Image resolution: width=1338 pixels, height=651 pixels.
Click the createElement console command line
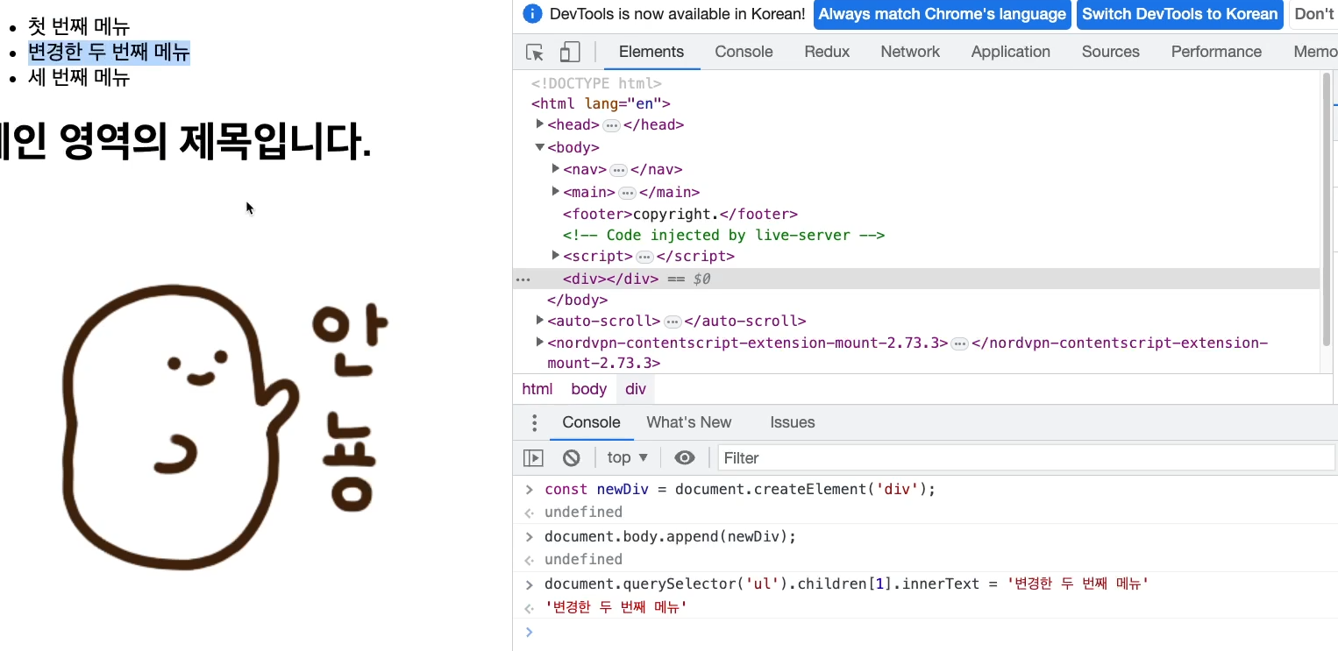pos(740,489)
